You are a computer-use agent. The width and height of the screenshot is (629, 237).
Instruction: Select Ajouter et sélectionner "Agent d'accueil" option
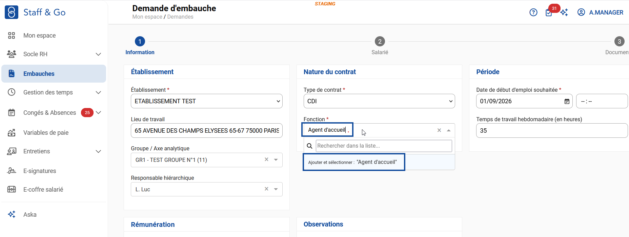[x=379, y=162]
